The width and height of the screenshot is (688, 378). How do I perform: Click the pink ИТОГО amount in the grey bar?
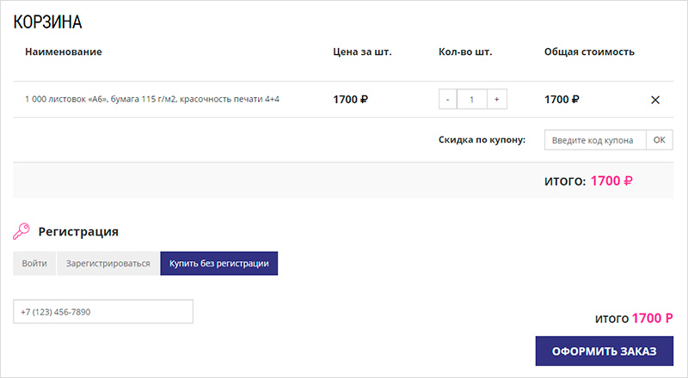tap(611, 180)
